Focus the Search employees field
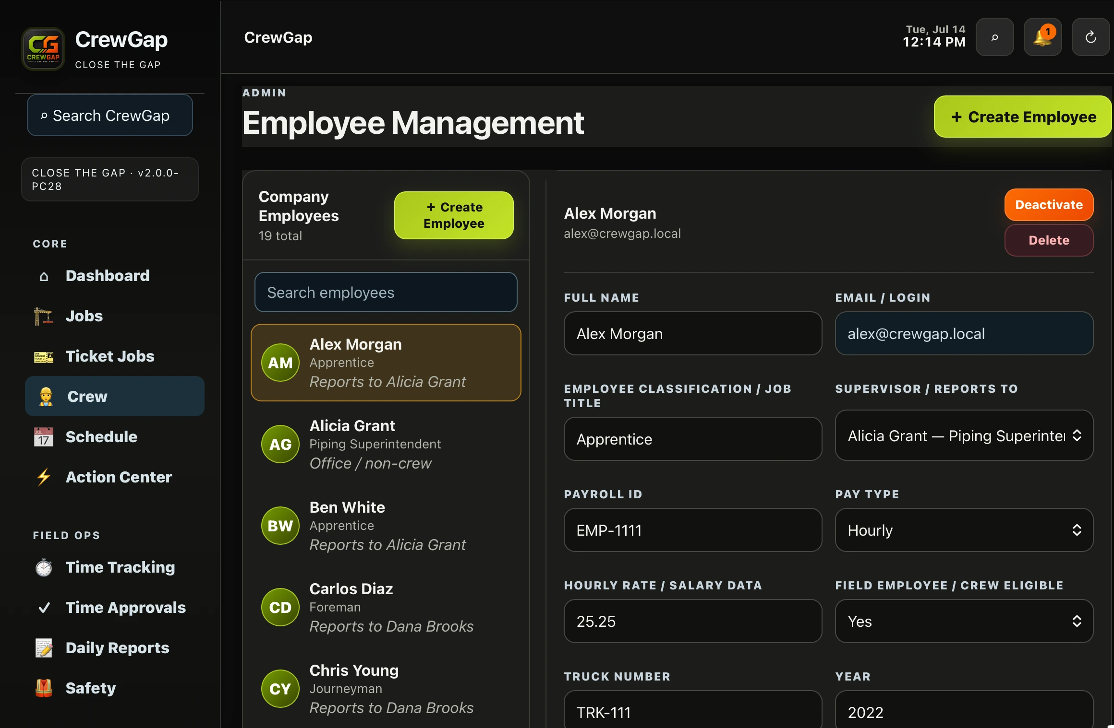The height and width of the screenshot is (728, 1114). point(386,293)
